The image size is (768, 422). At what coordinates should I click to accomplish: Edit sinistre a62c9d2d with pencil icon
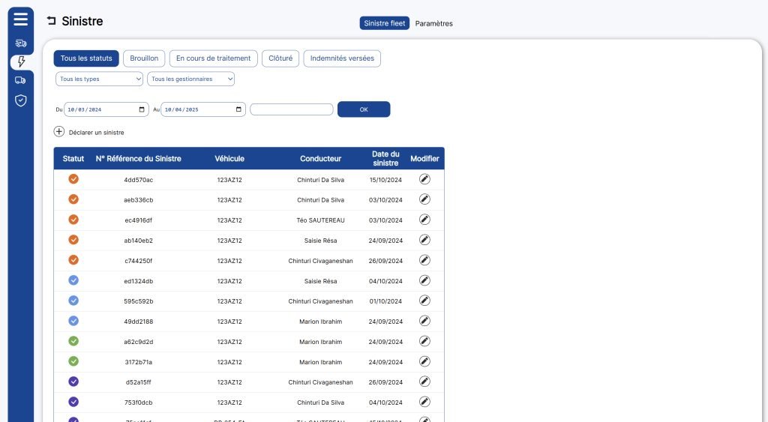[424, 341]
